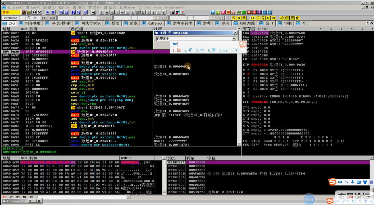Click the red question mark help icon
Image resolution: width=374 pixels, height=205 pixels.
(183, 12)
